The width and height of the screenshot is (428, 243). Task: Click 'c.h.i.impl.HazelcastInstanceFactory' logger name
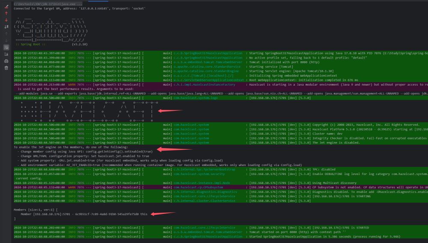204,85
